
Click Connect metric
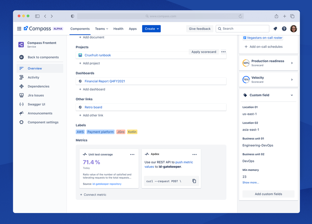[93, 195]
